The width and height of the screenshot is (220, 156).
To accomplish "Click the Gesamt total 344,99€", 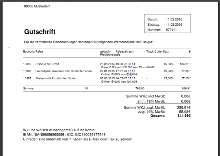I will (x=184, y=116).
